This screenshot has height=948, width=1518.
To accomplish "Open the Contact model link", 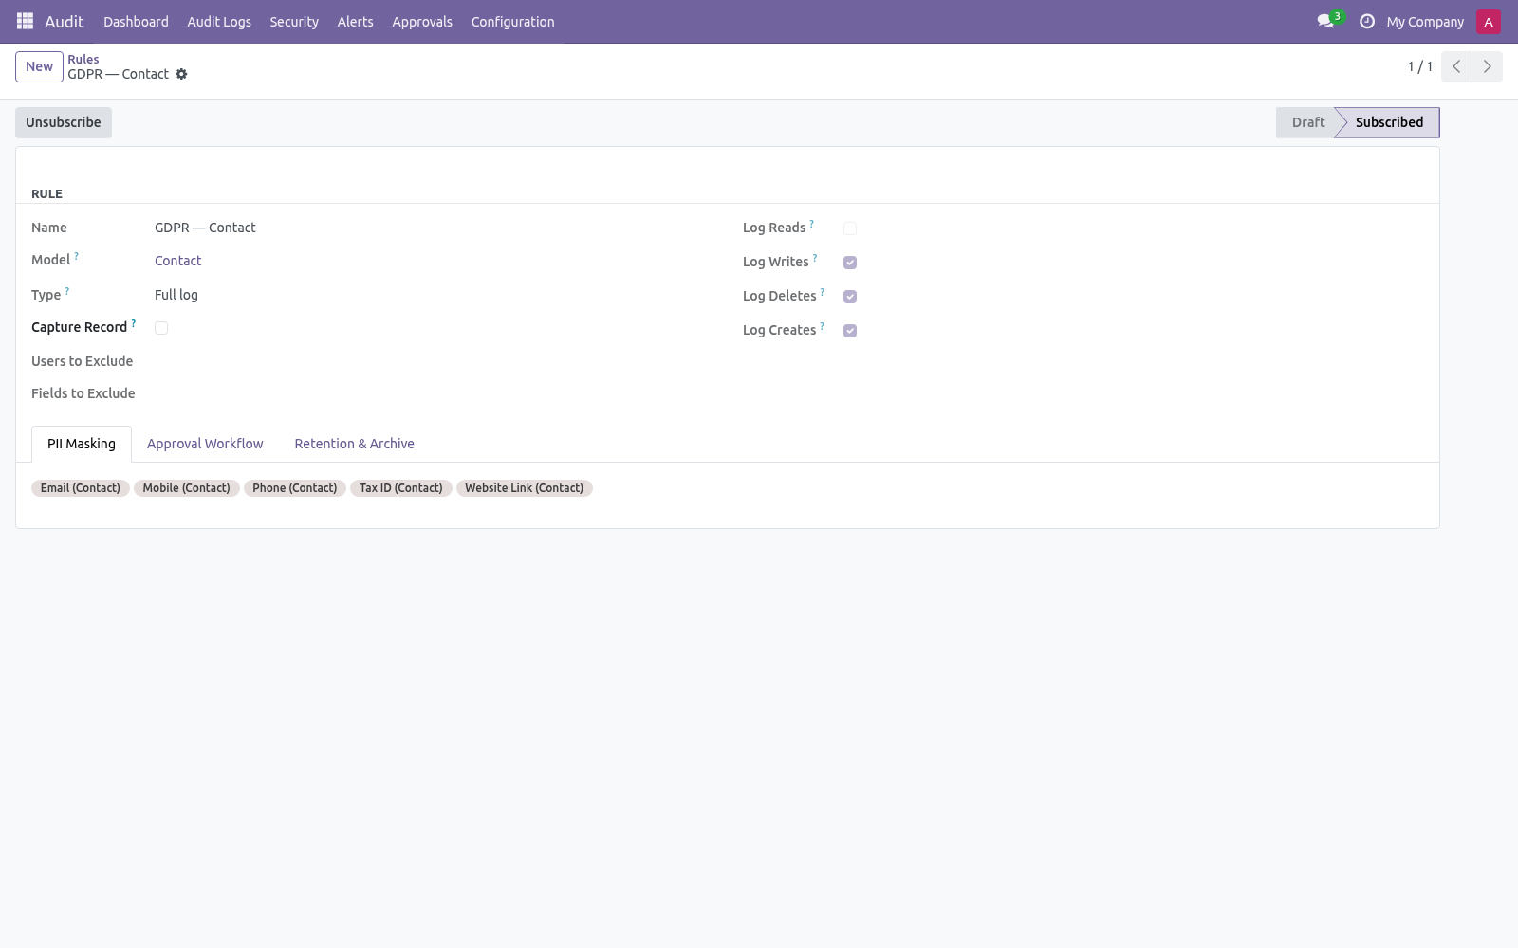I will click(178, 261).
